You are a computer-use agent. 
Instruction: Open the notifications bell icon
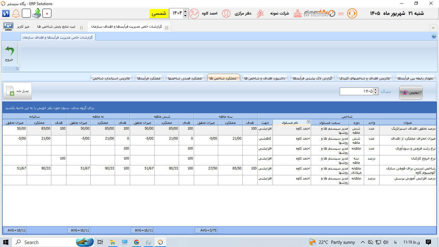click(x=16, y=14)
